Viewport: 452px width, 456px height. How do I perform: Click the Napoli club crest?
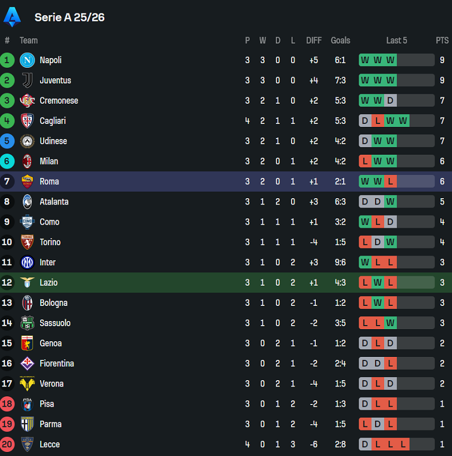click(27, 60)
